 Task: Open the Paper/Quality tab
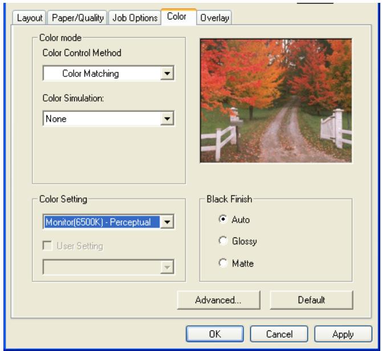[77, 18]
